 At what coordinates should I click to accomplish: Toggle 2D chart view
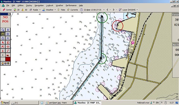point(17,10)
